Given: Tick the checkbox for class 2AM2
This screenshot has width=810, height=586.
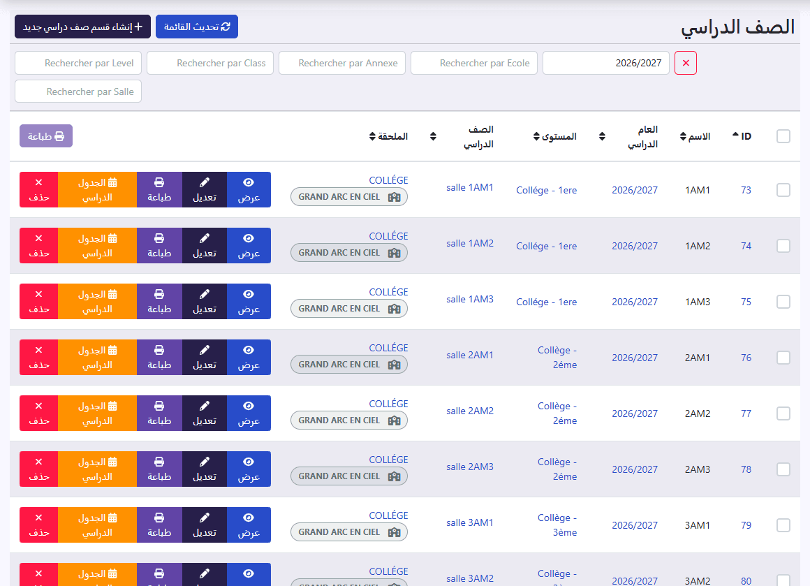Looking at the screenshot, I should point(783,413).
